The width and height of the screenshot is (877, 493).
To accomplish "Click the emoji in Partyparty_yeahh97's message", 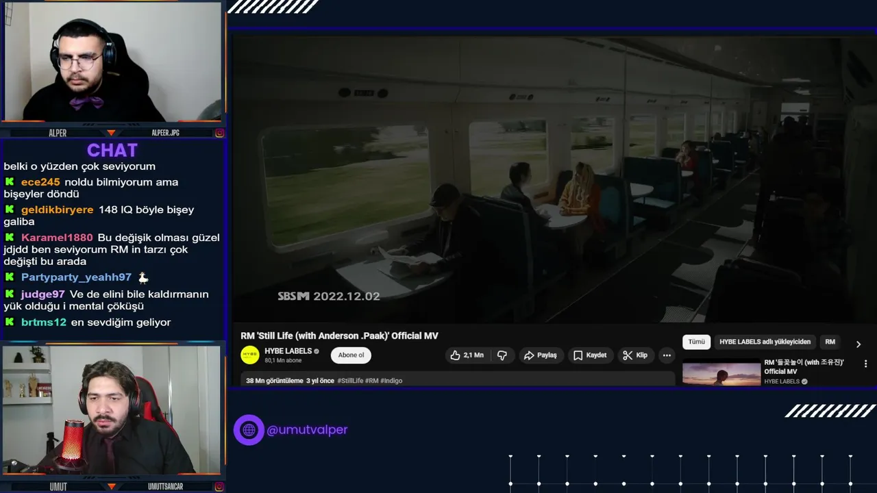I will (143, 277).
